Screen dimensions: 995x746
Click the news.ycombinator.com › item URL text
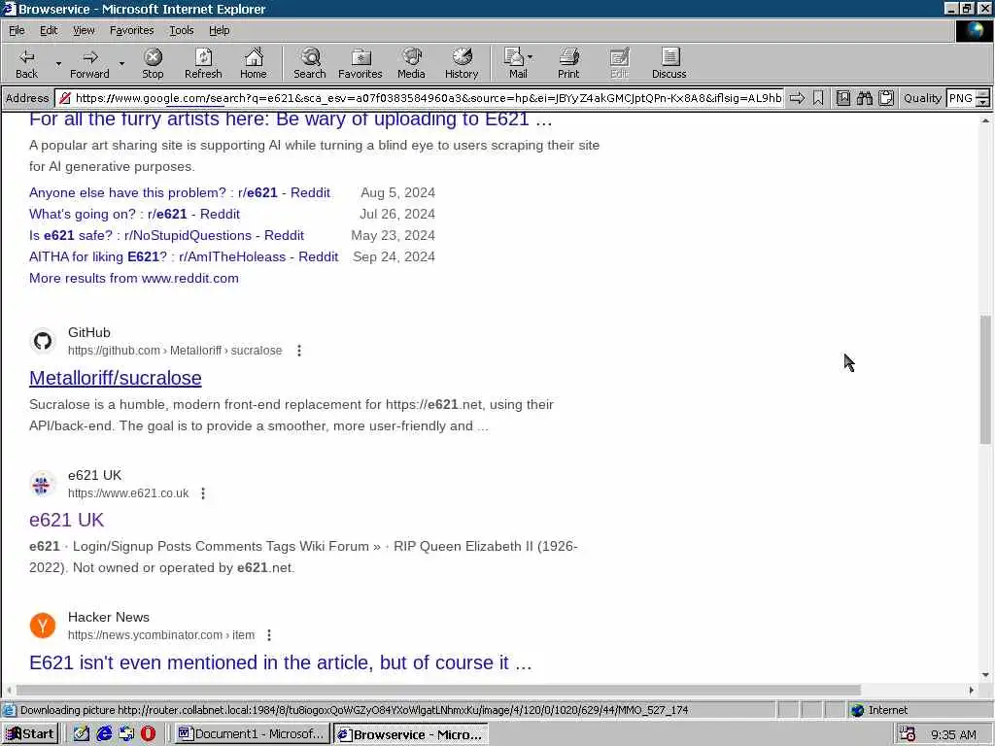coord(161,635)
